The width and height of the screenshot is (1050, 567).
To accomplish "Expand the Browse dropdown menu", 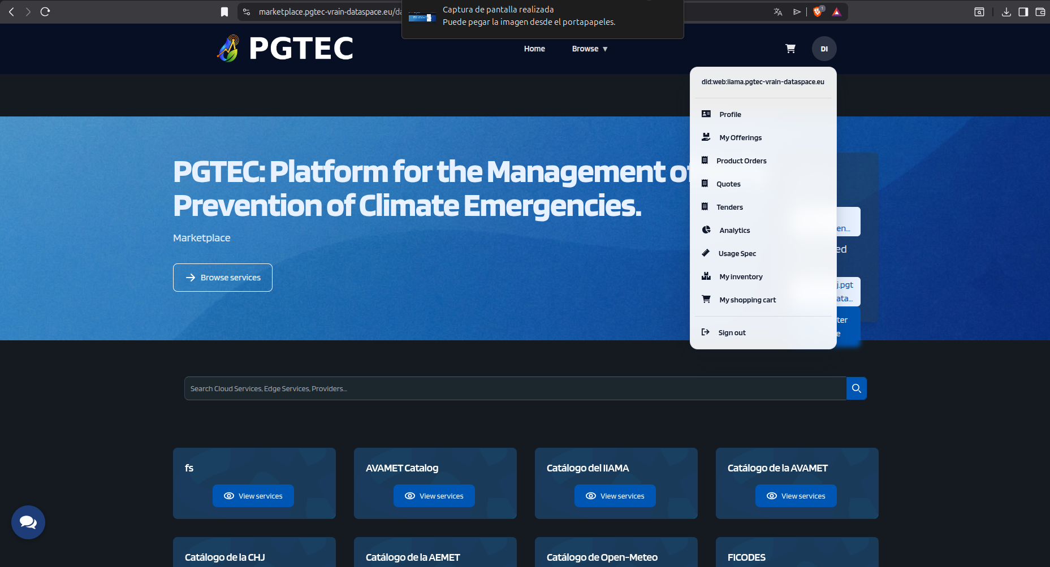I will [x=590, y=49].
